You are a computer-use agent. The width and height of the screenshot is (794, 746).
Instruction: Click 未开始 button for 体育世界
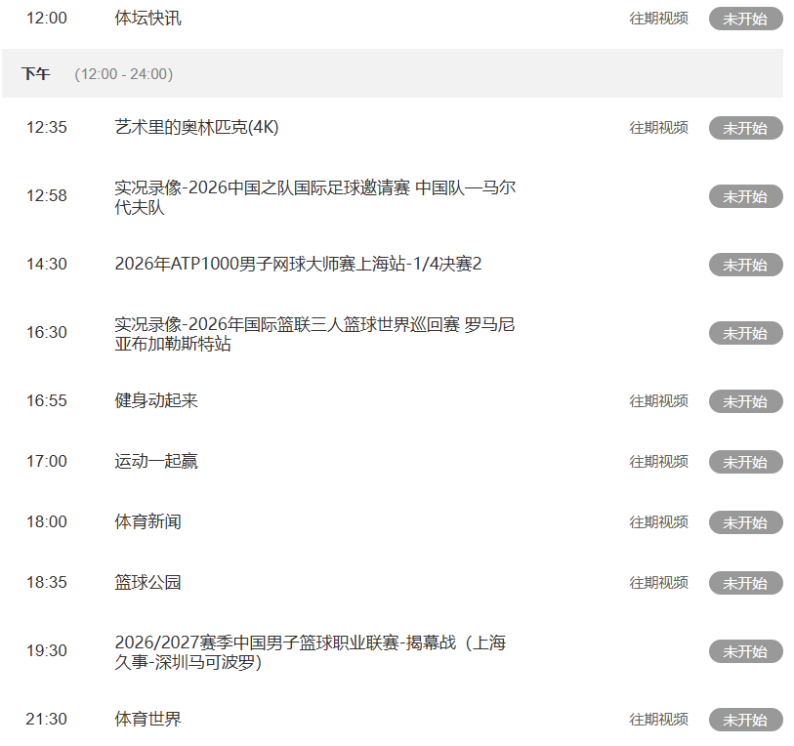745,720
